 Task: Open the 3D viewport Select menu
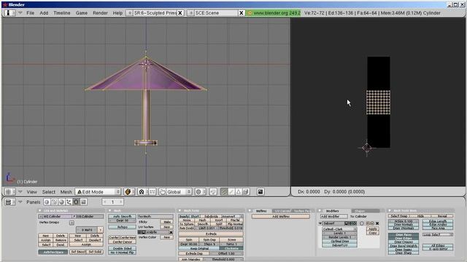tap(49, 192)
